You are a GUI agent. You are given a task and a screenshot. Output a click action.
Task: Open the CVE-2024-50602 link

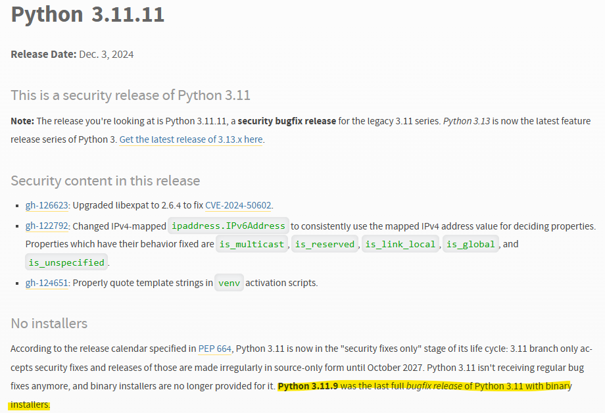(238, 205)
